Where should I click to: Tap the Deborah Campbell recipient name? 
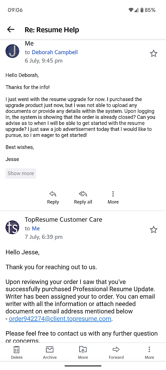55,52
